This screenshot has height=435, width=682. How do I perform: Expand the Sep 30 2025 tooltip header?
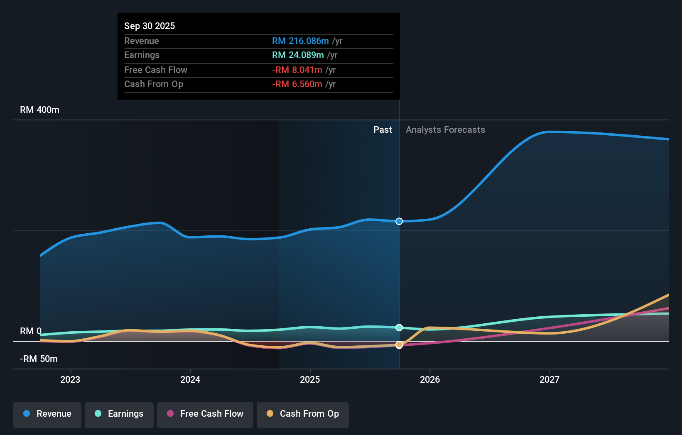tap(150, 26)
